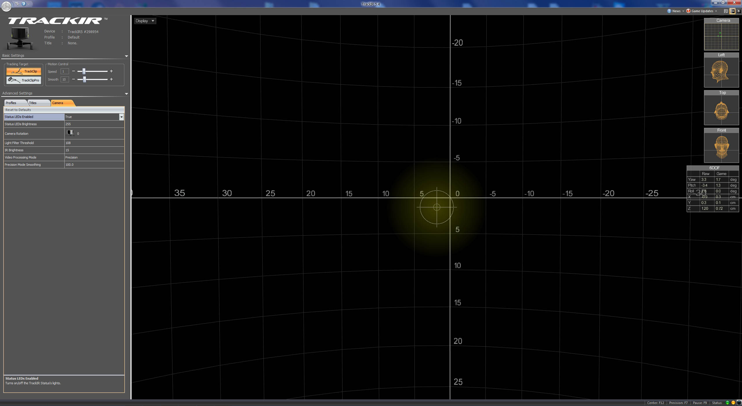Image resolution: width=742 pixels, height=406 pixels.
Task: Open the blue question mark help icon
Action: (x=24, y=4)
